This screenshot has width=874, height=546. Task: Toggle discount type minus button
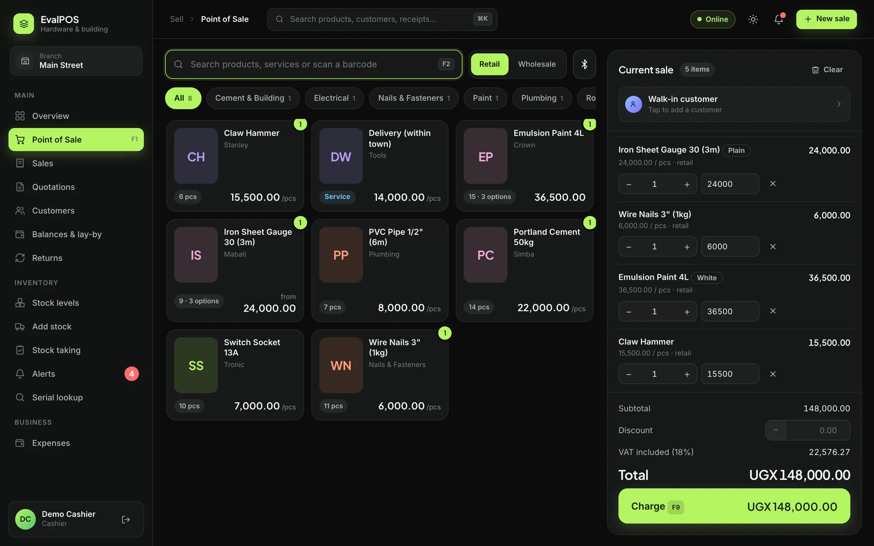click(x=776, y=430)
